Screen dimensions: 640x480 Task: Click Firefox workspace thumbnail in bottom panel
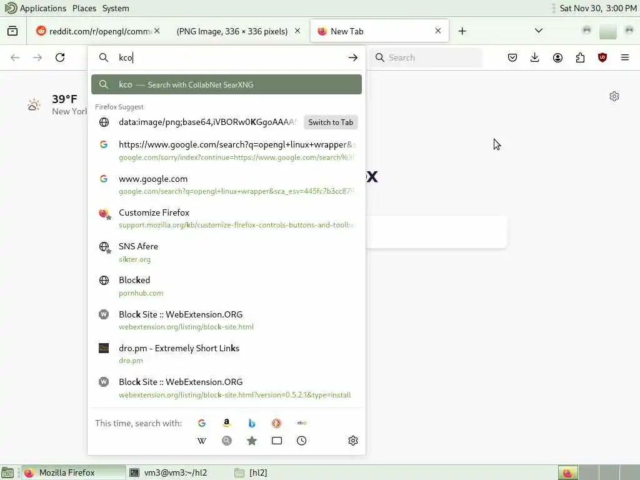click(567, 472)
